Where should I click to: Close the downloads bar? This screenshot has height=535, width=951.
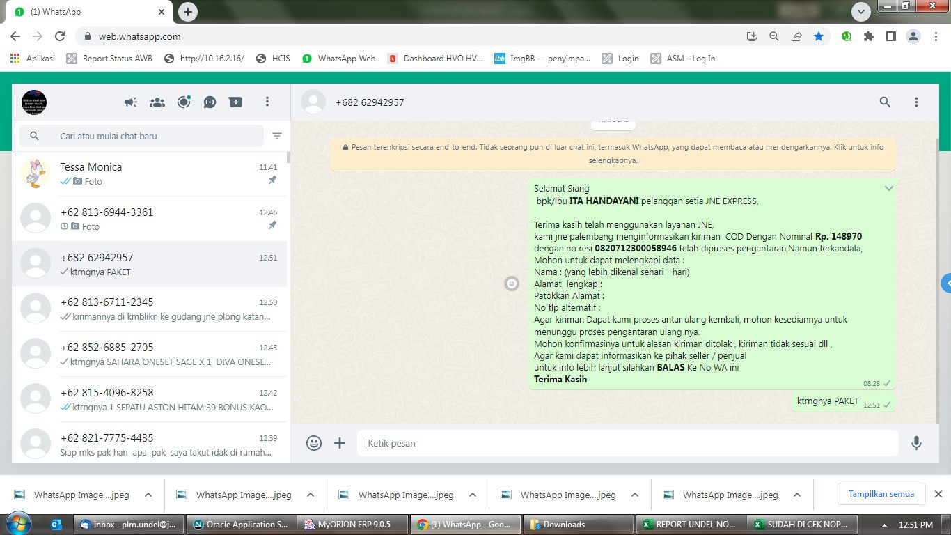pos(938,494)
